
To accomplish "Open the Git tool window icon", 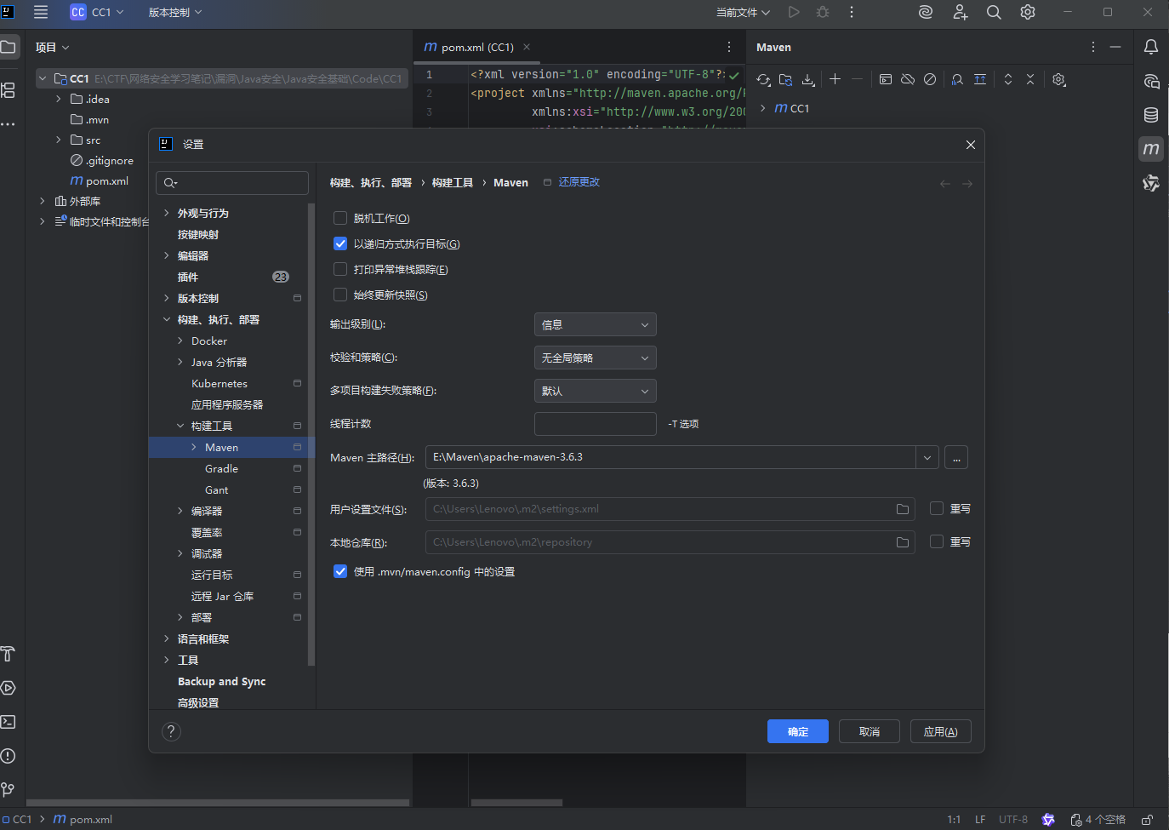I will coord(9,790).
